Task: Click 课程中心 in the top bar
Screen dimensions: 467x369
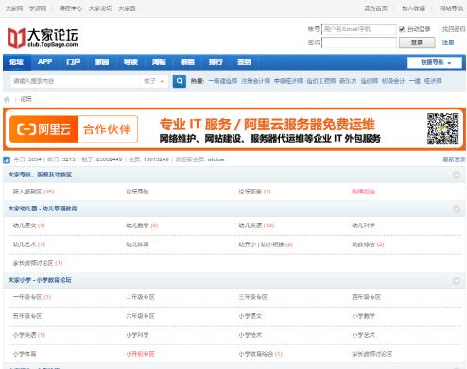Action: (70, 8)
